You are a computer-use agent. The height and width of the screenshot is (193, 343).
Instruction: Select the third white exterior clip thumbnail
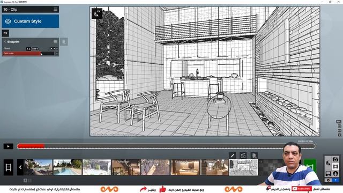97,167
